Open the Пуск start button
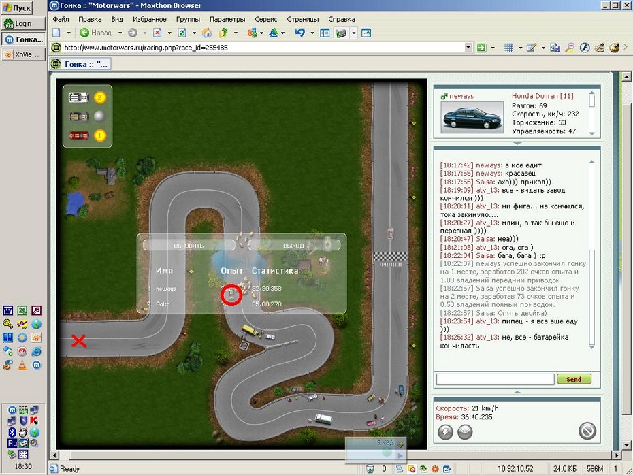633x475 pixels. point(17,7)
